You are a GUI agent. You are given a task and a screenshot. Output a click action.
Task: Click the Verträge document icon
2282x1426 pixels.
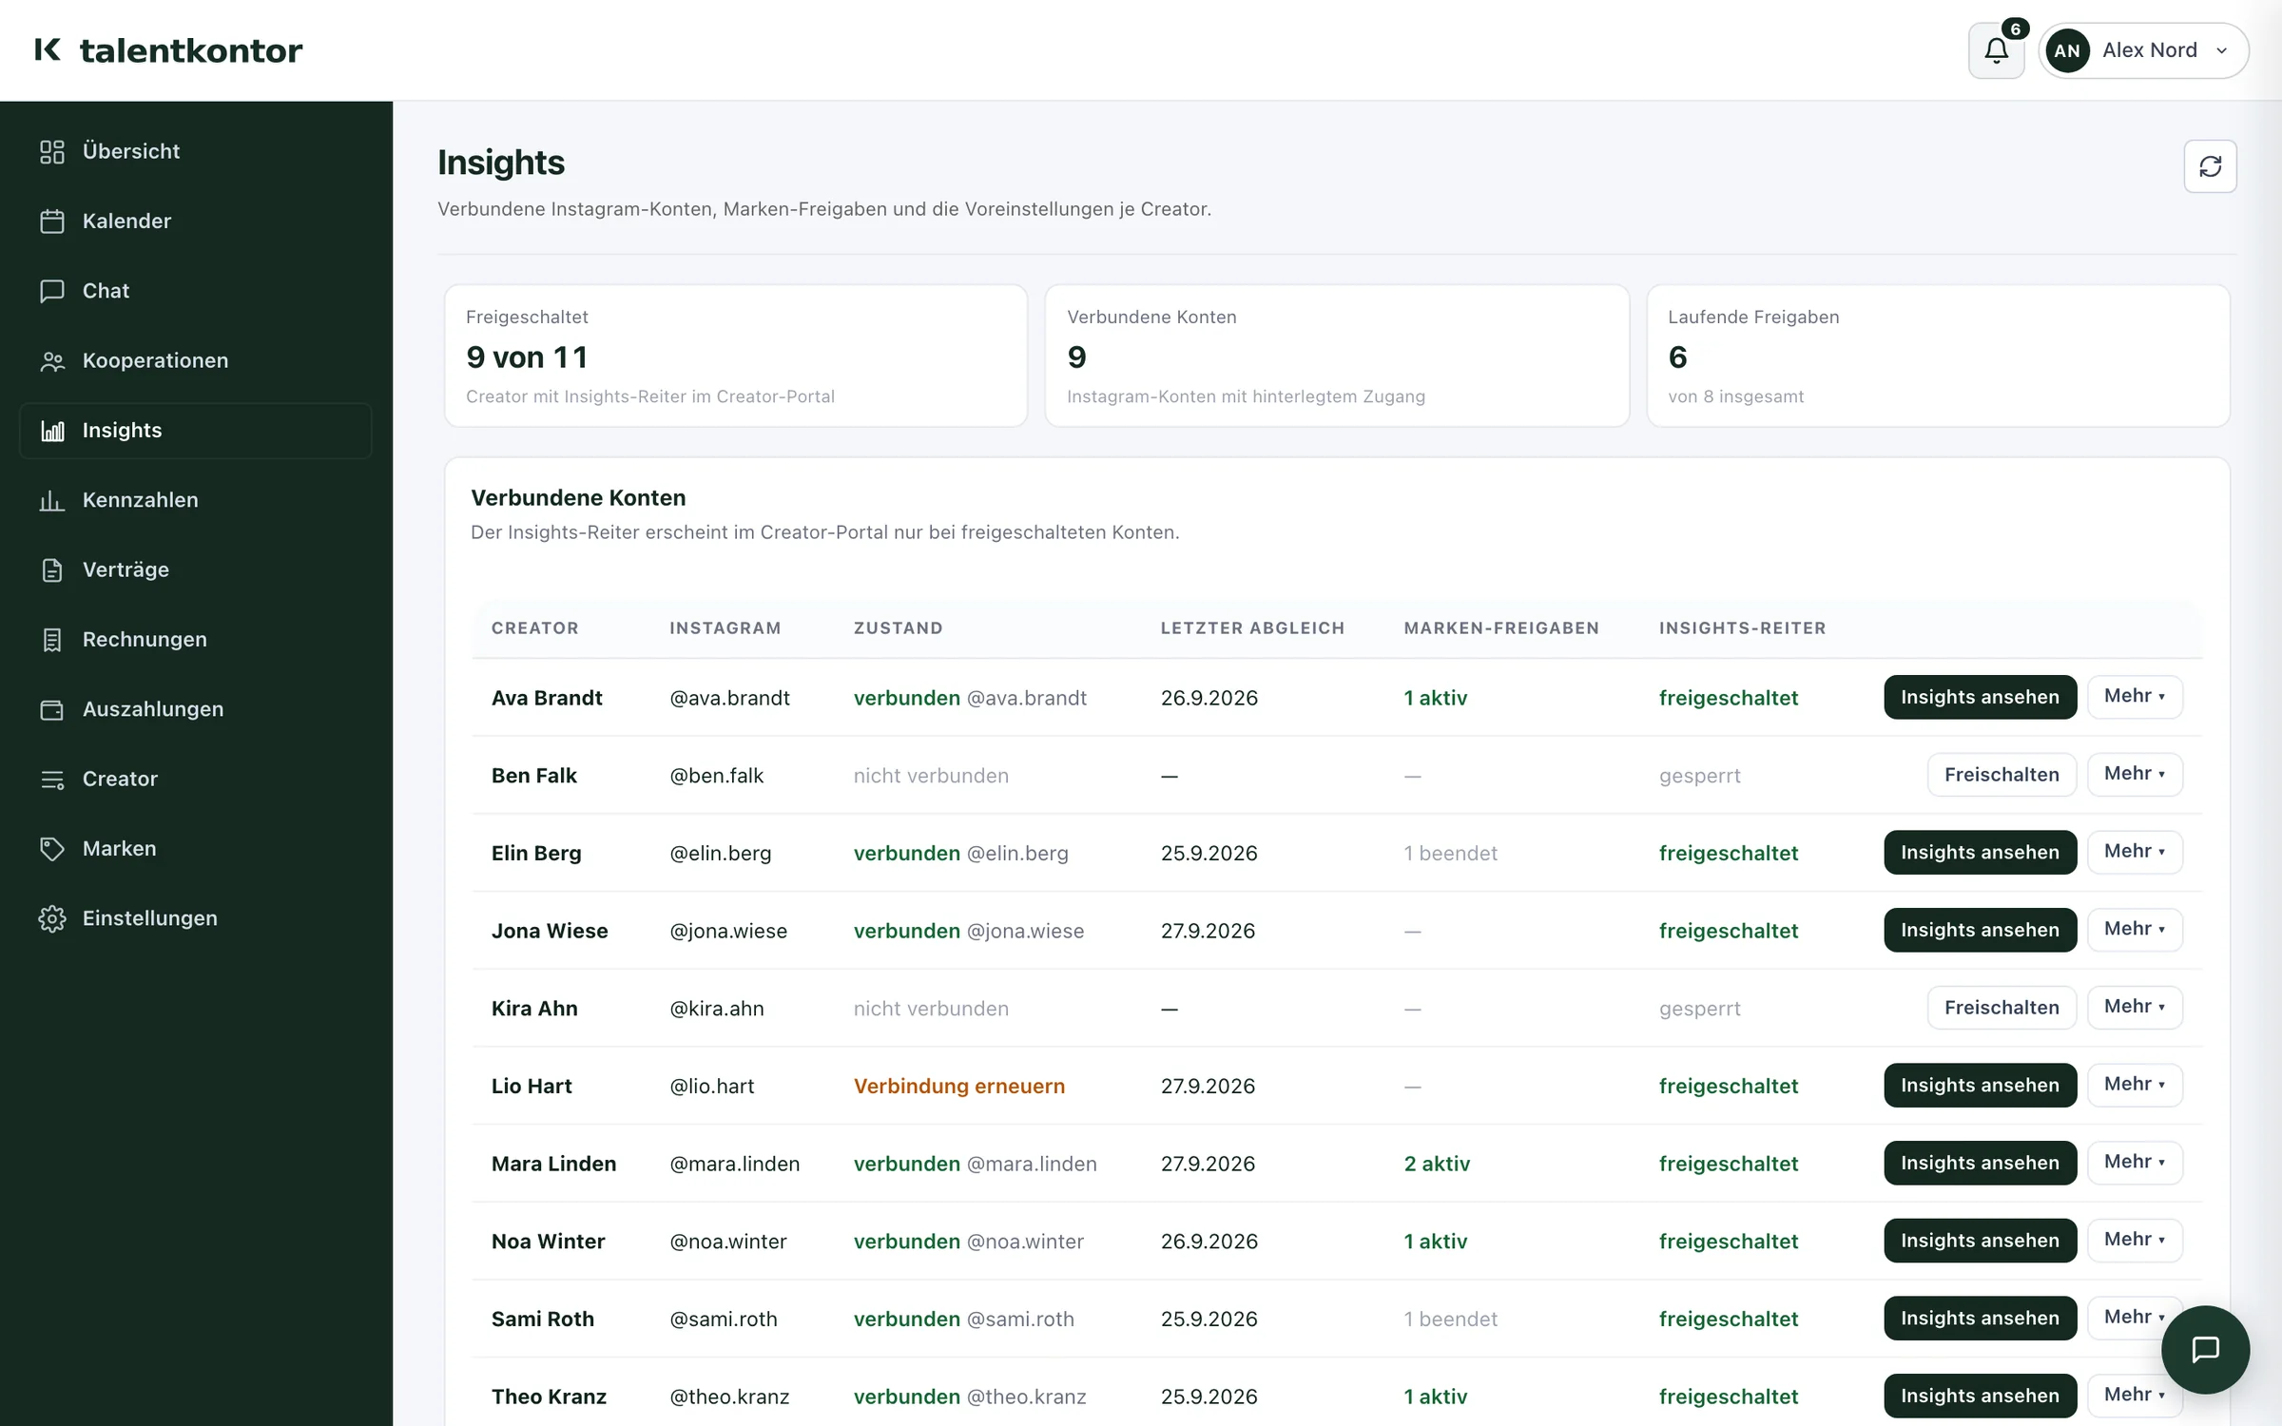click(x=52, y=569)
